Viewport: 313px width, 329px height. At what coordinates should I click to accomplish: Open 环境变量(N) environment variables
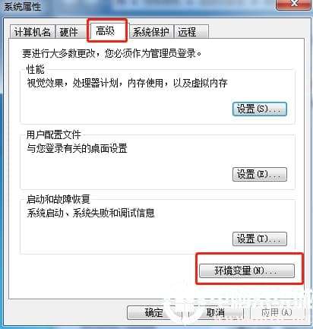pos(247,270)
